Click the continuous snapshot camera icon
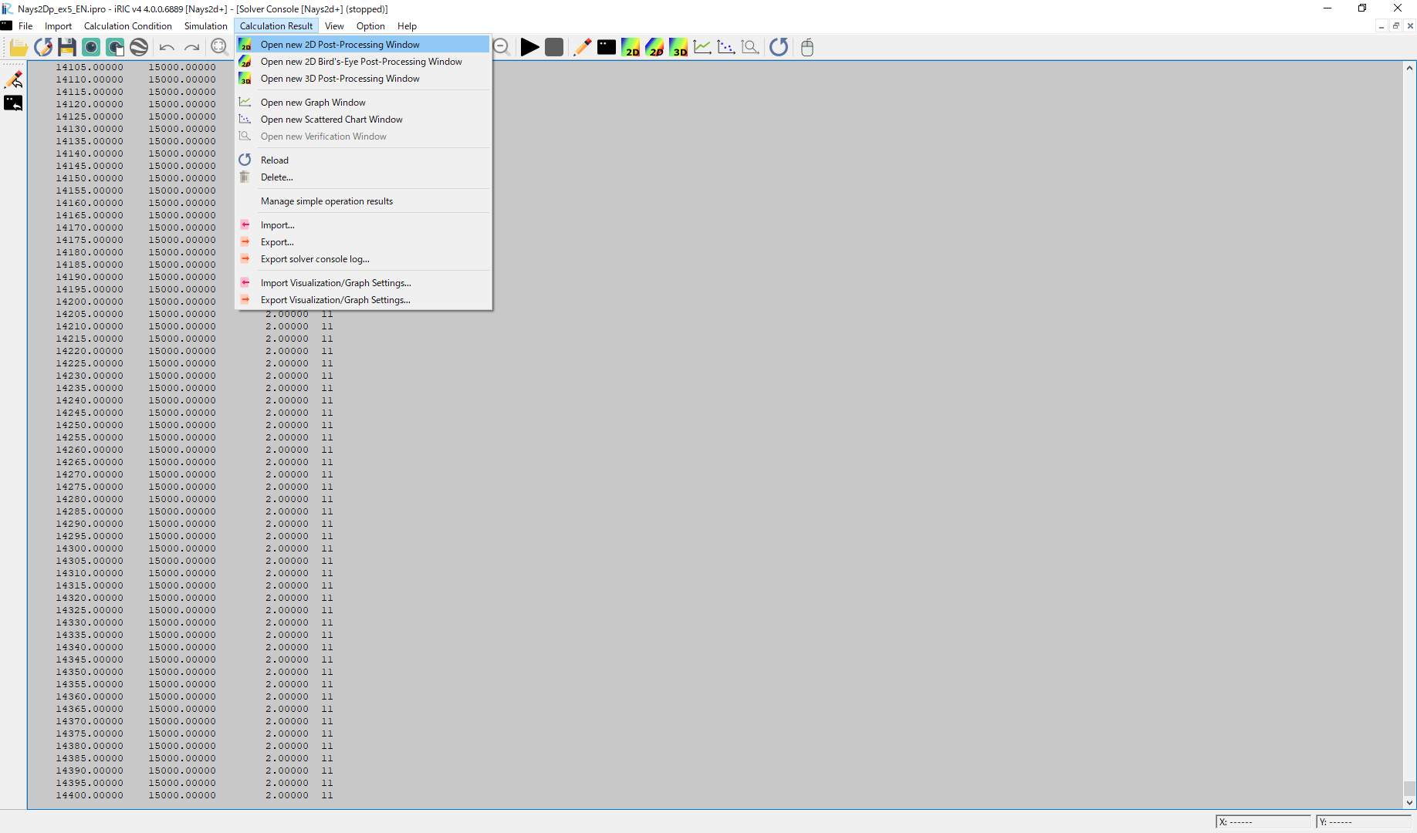The width and height of the screenshot is (1417, 833). coord(115,47)
